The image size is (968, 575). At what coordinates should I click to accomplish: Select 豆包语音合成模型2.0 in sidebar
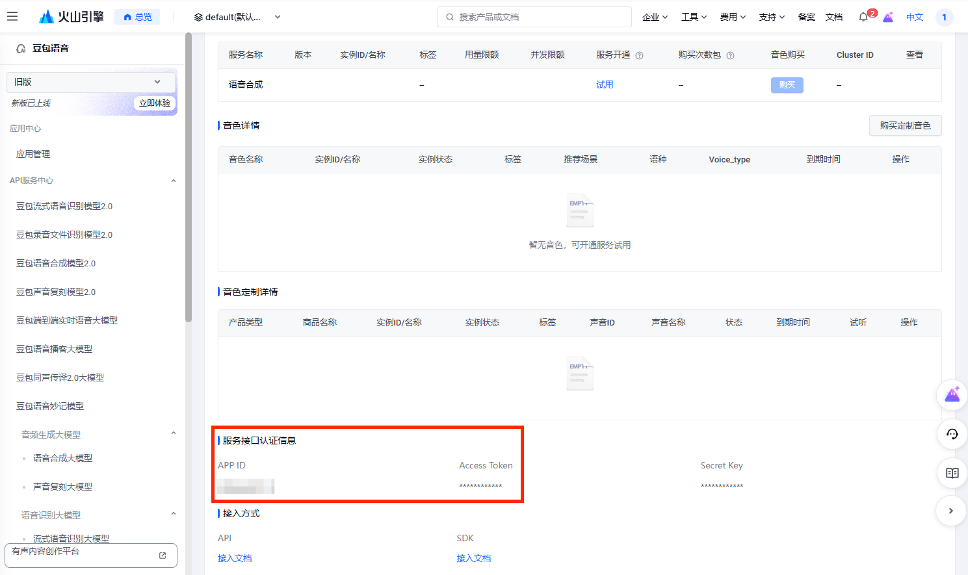(56, 263)
